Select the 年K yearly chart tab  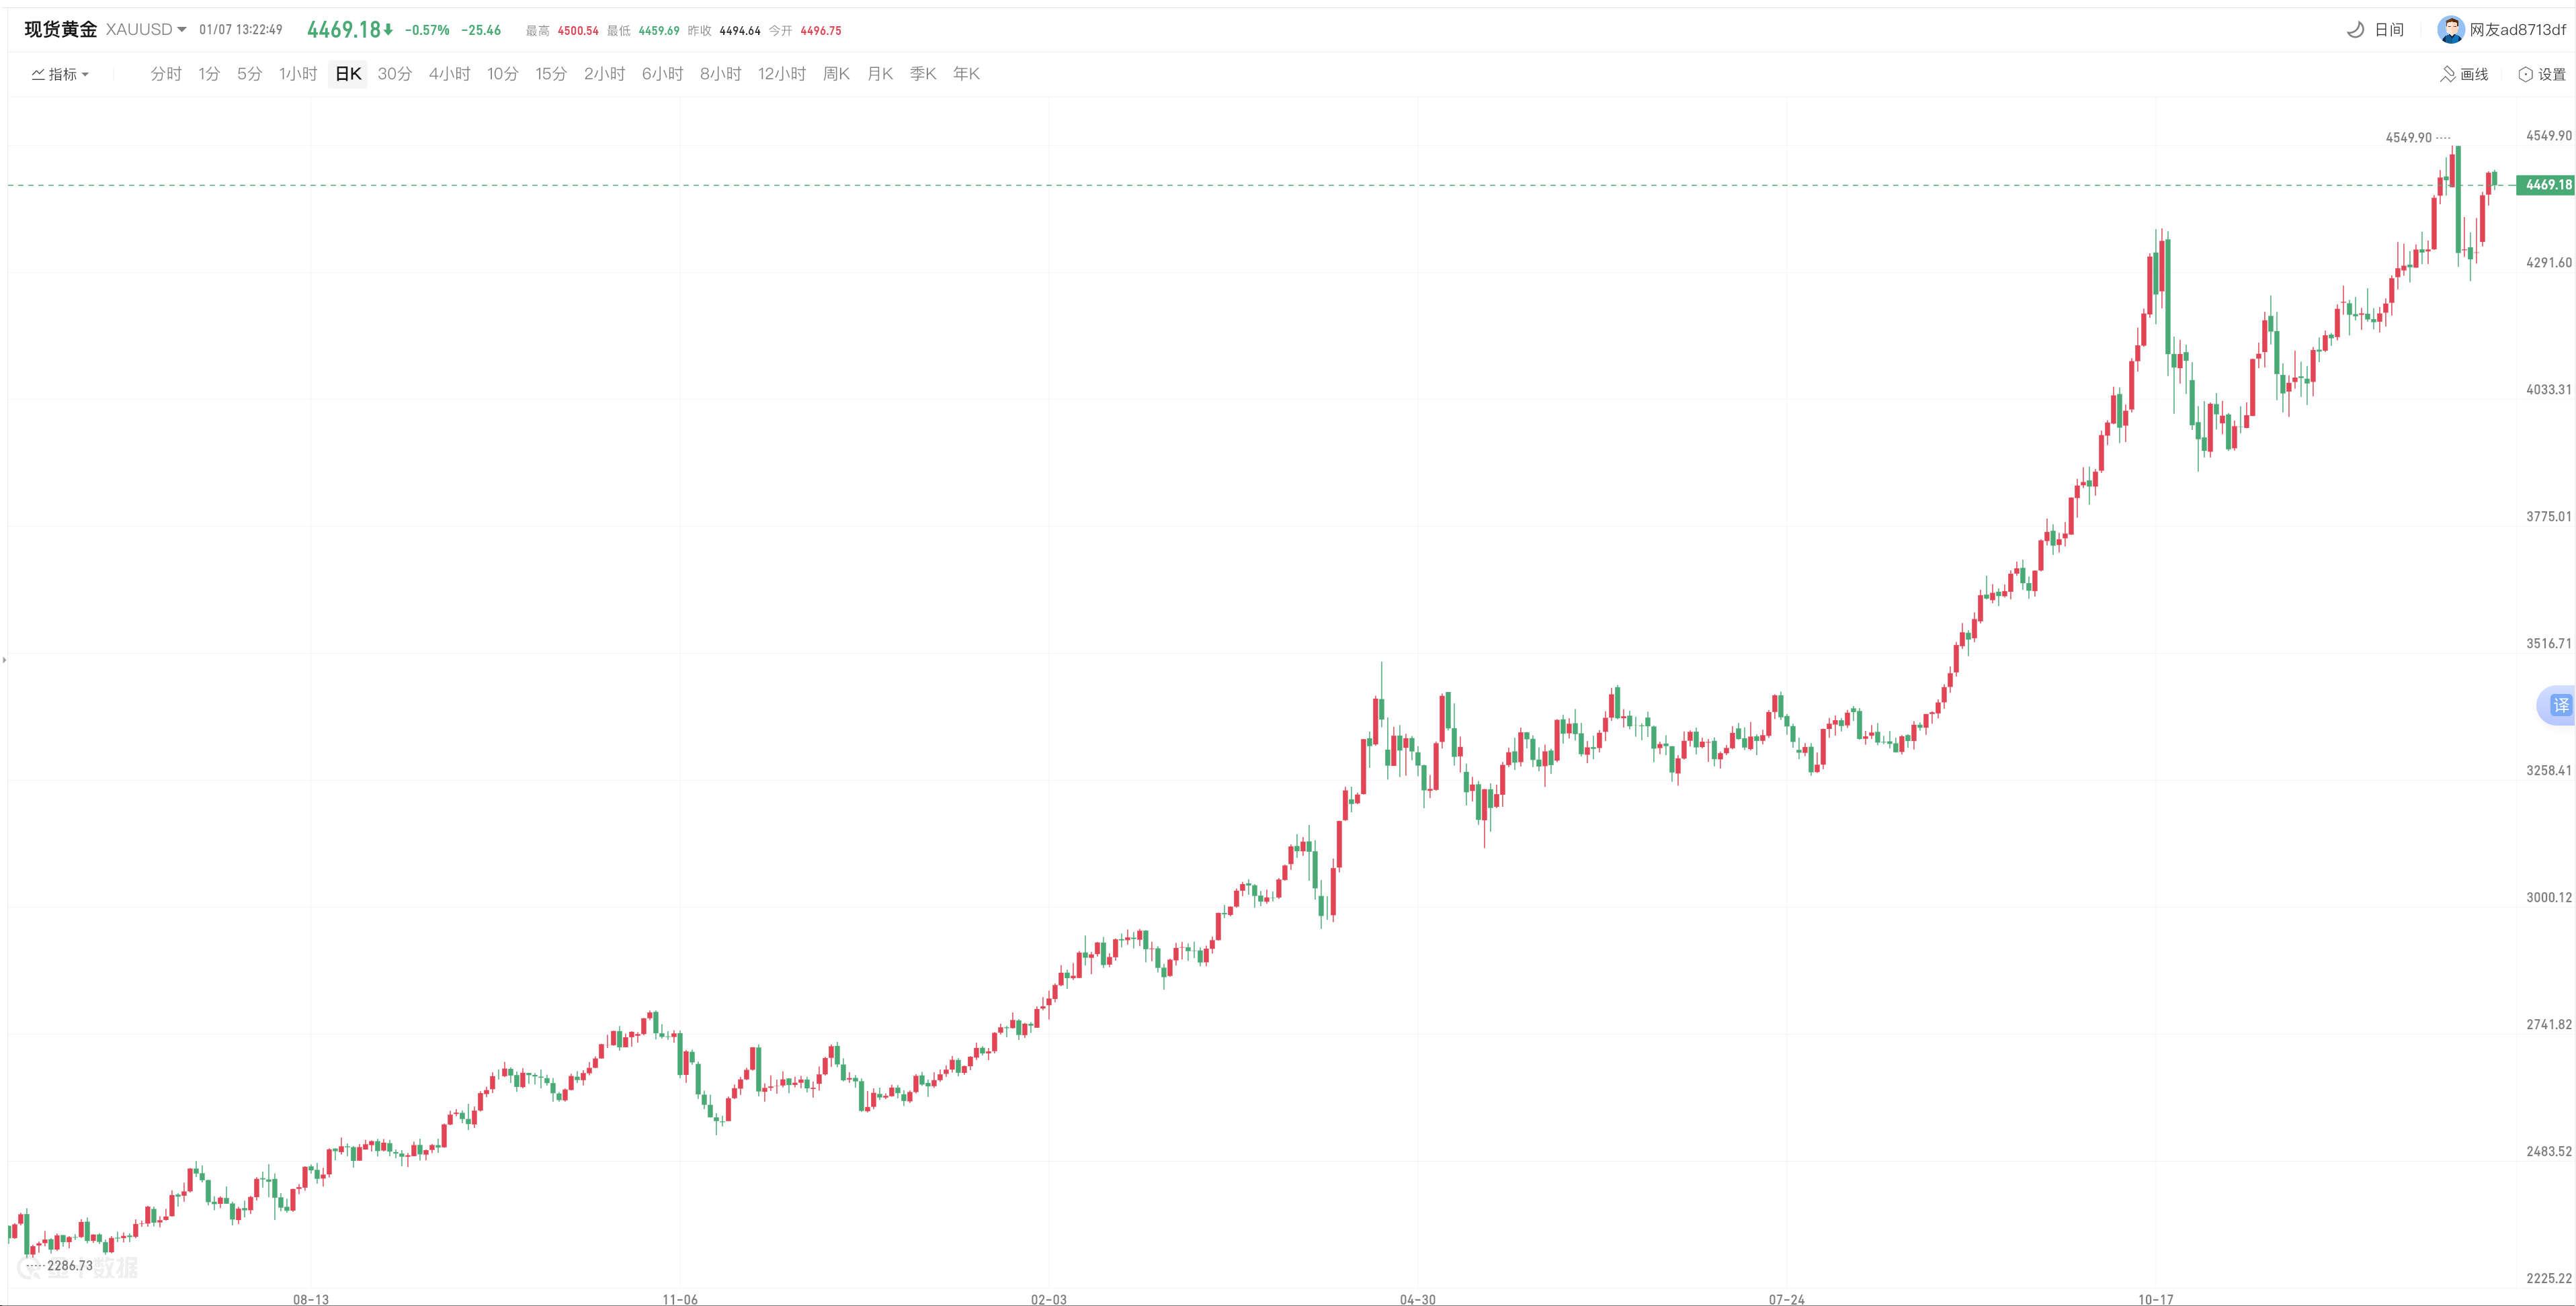[966, 74]
